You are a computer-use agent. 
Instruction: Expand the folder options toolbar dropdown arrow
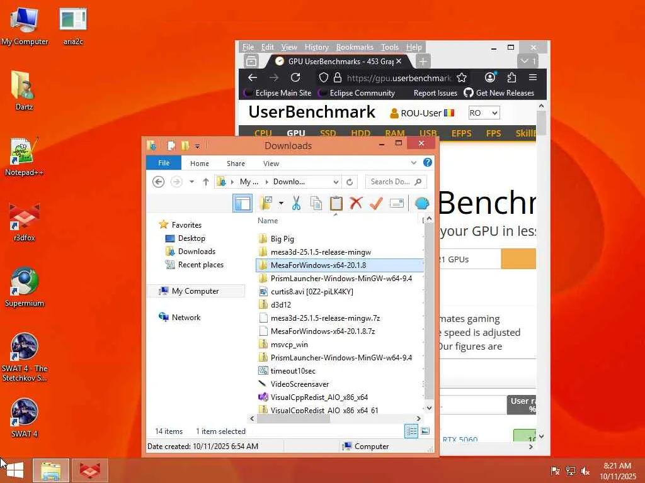[x=281, y=203]
